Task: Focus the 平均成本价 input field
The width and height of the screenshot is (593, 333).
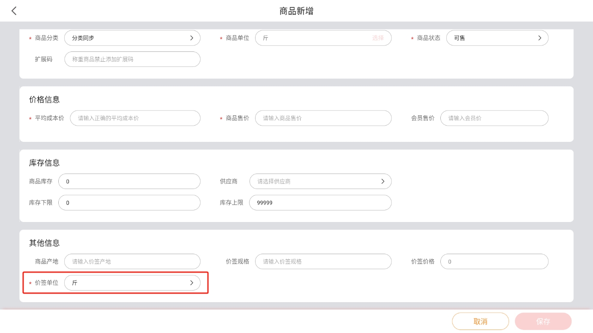Action: point(135,118)
